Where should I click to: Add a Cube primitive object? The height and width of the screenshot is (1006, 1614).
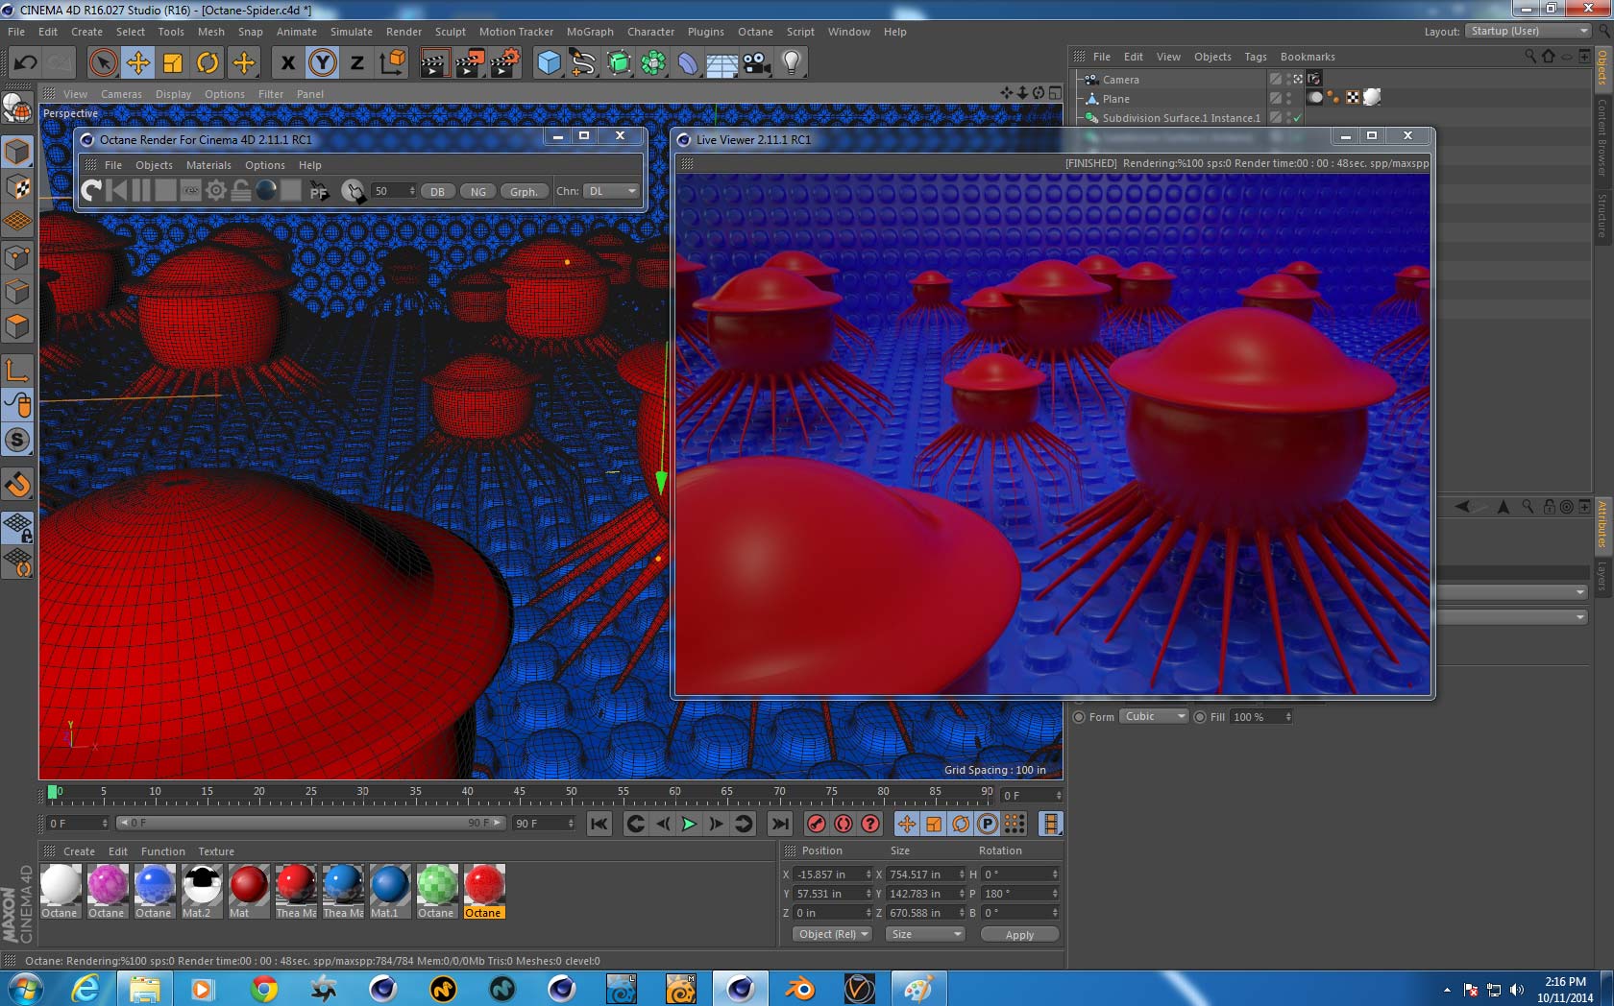tap(549, 63)
